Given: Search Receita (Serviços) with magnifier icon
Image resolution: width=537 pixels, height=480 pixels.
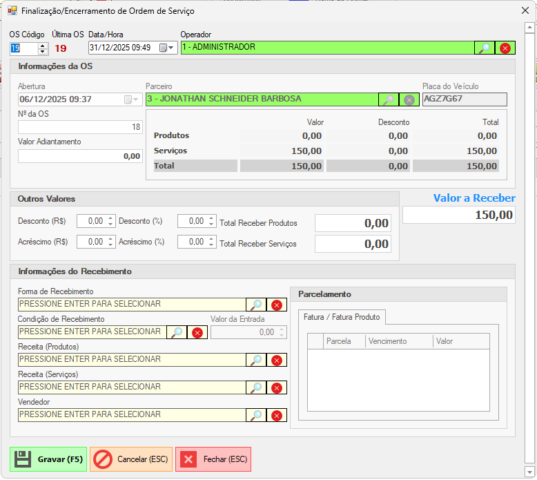Looking at the screenshot, I should (x=256, y=387).
